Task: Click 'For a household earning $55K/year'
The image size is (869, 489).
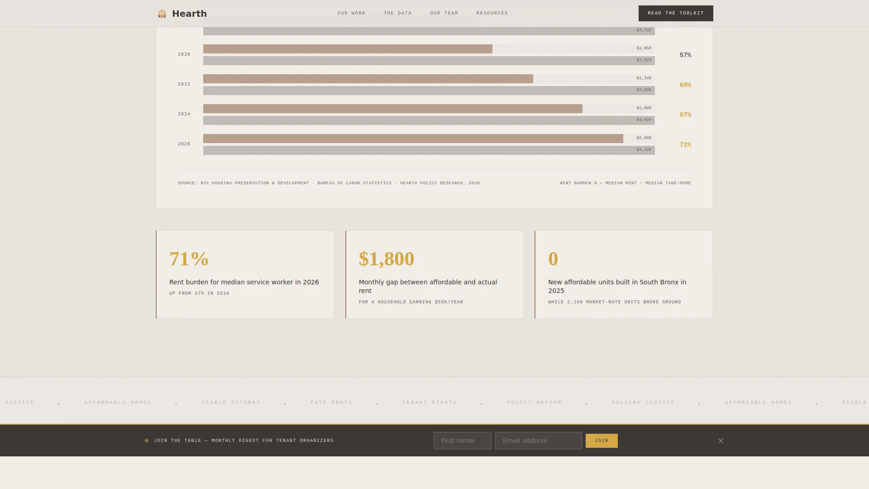Action: [x=411, y=302]
